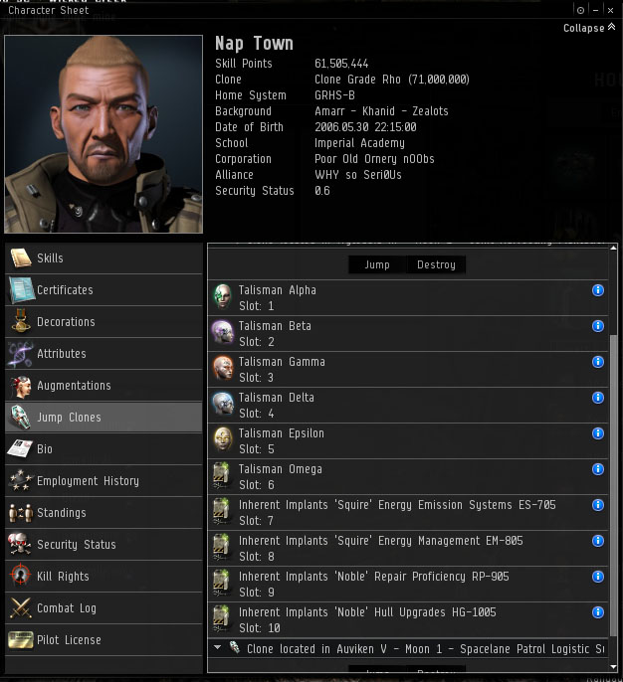Click the Talisman Beta implant icon
The image size is (623, 682).
pos(223,332)
